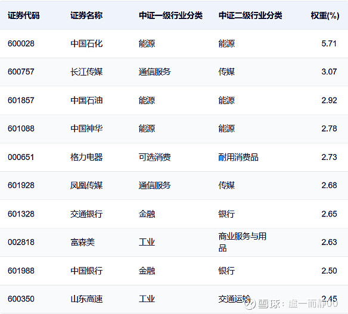
Task: Click weight value 2.68
Action: pyautogui.click(x=329, y=186)
